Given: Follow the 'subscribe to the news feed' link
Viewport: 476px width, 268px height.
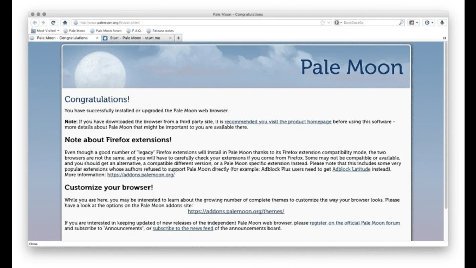Looking at the screenshot, I should 183,228.
